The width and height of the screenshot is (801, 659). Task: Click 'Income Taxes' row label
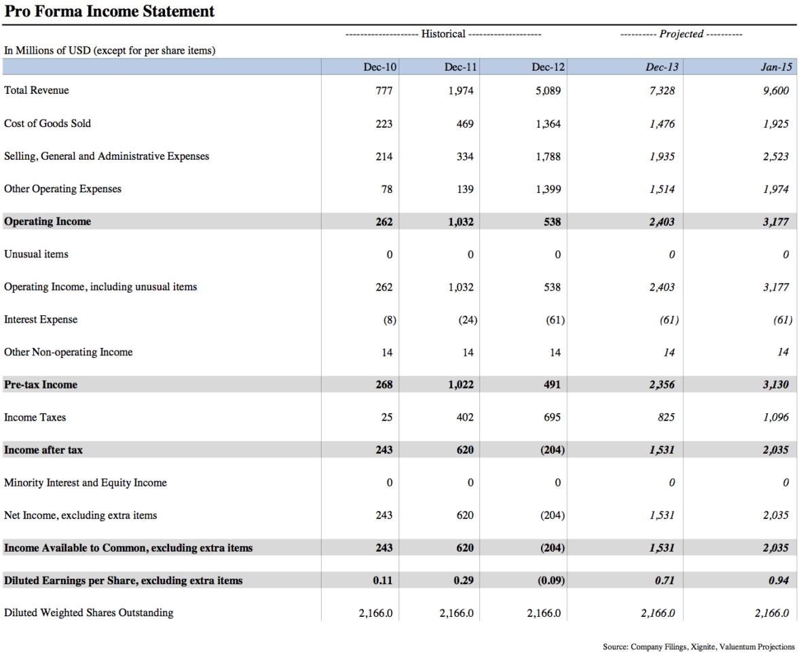coord(35,417)
